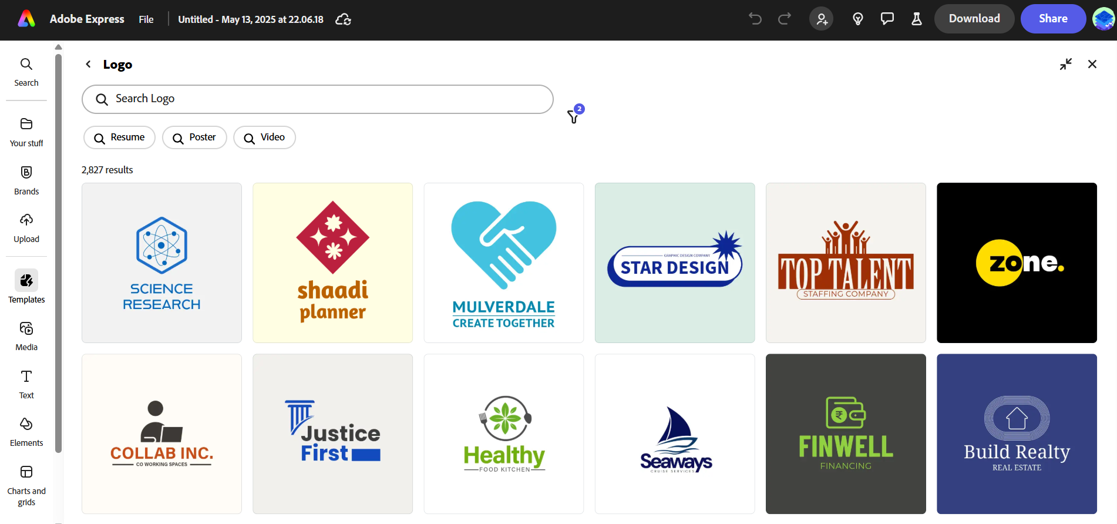Open the Media panel
Image resolution: width=1117 pixels, height=524 pixels.
point(26,335)
